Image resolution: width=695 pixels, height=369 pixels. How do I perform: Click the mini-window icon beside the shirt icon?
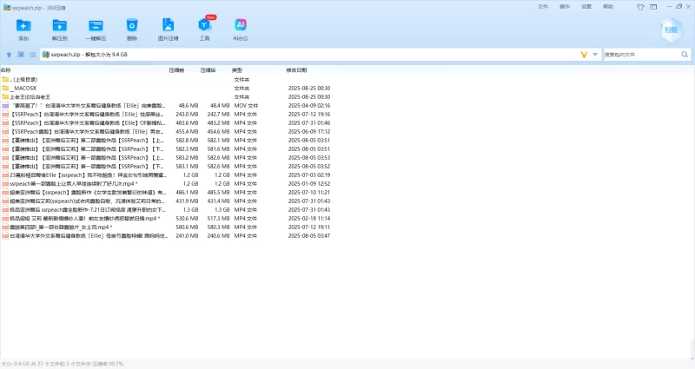(653, 7)
